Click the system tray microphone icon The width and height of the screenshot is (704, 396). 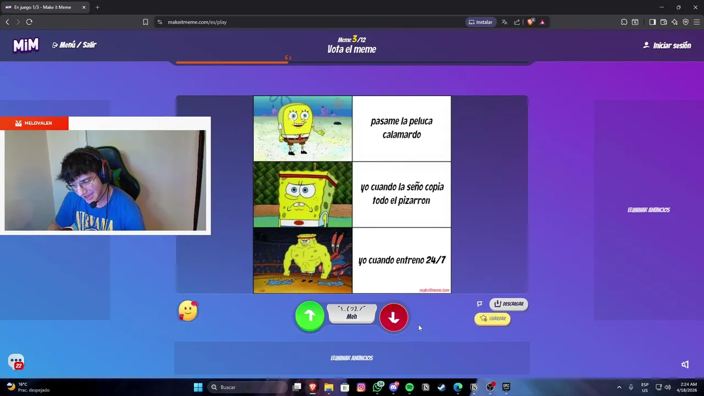click(631, 387)
